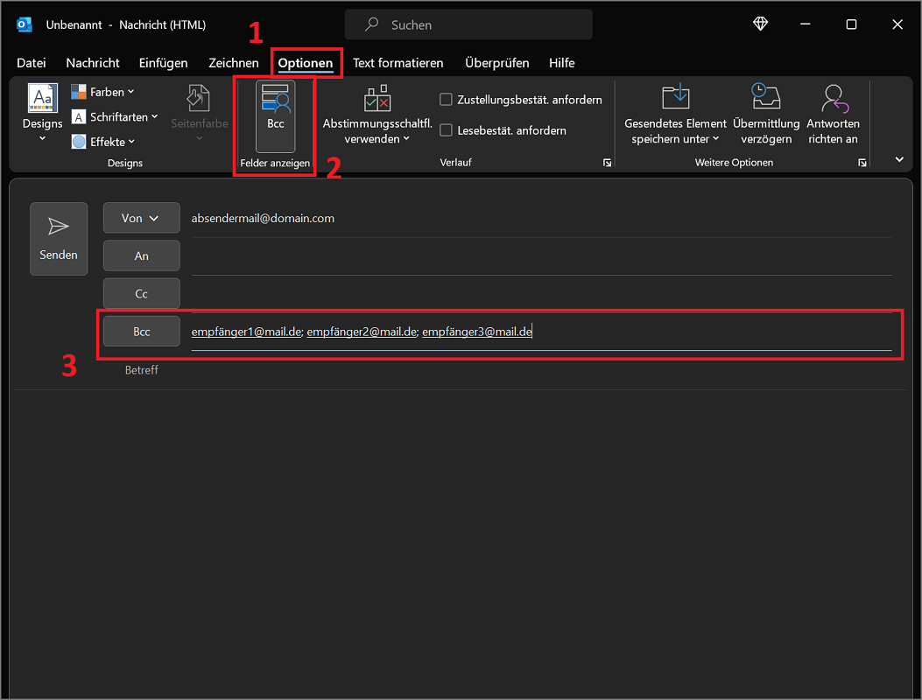Expand the Designs dropdown chevron
The image size is (922, 700).
pyautogui.click(x=42, y=139)
